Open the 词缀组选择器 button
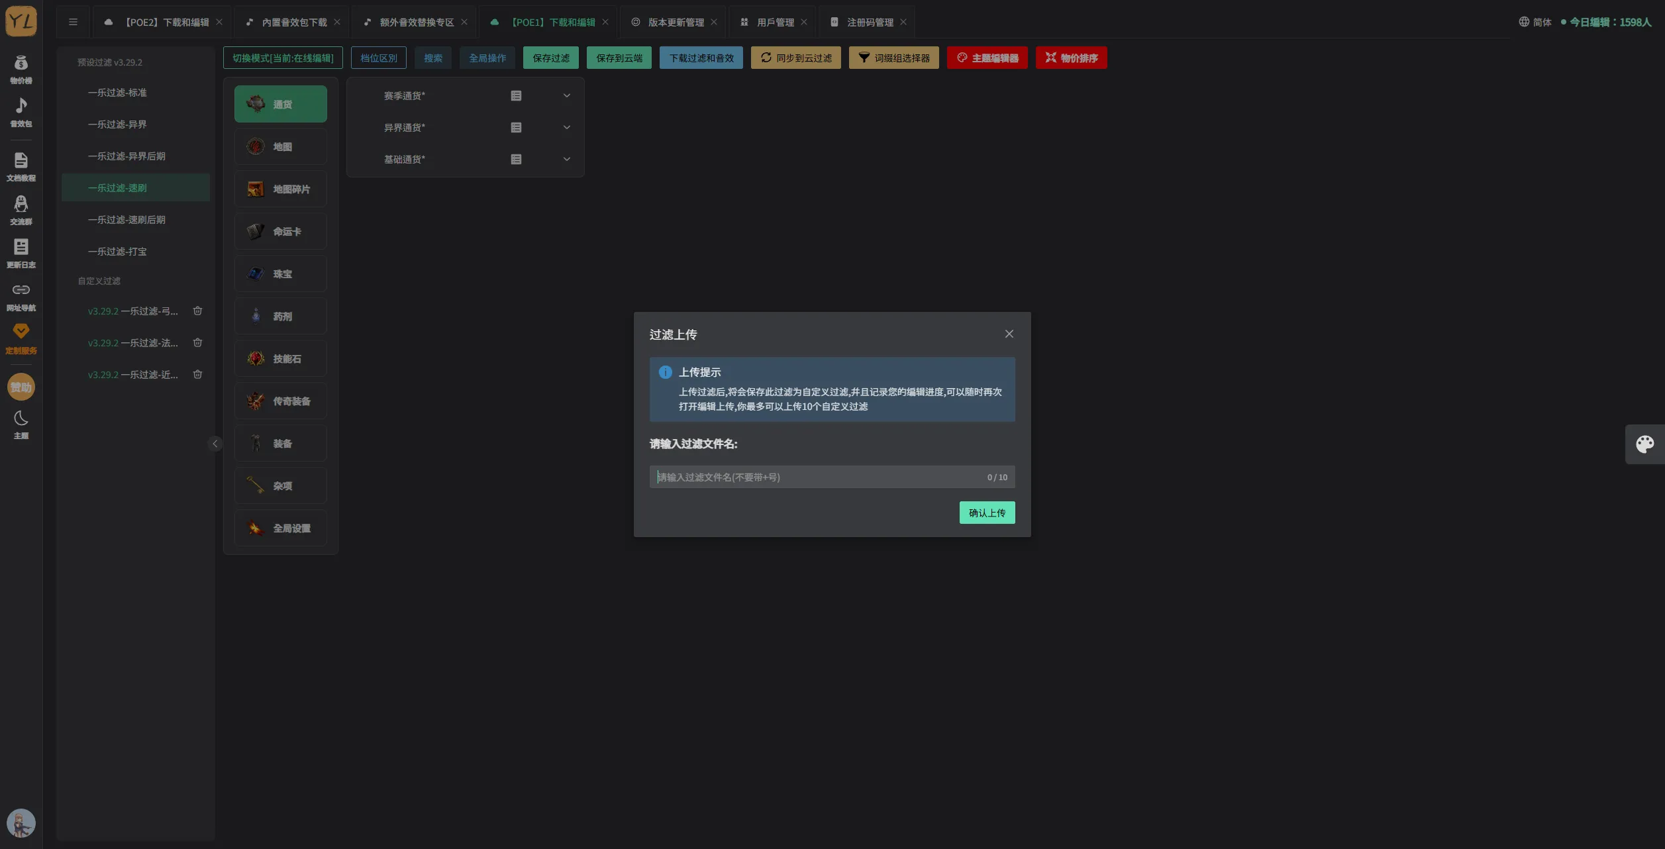The image size is (1665, 849). 894,58
